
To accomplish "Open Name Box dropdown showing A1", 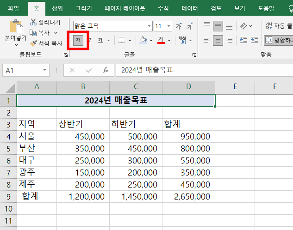I will [x=44, y=70].
